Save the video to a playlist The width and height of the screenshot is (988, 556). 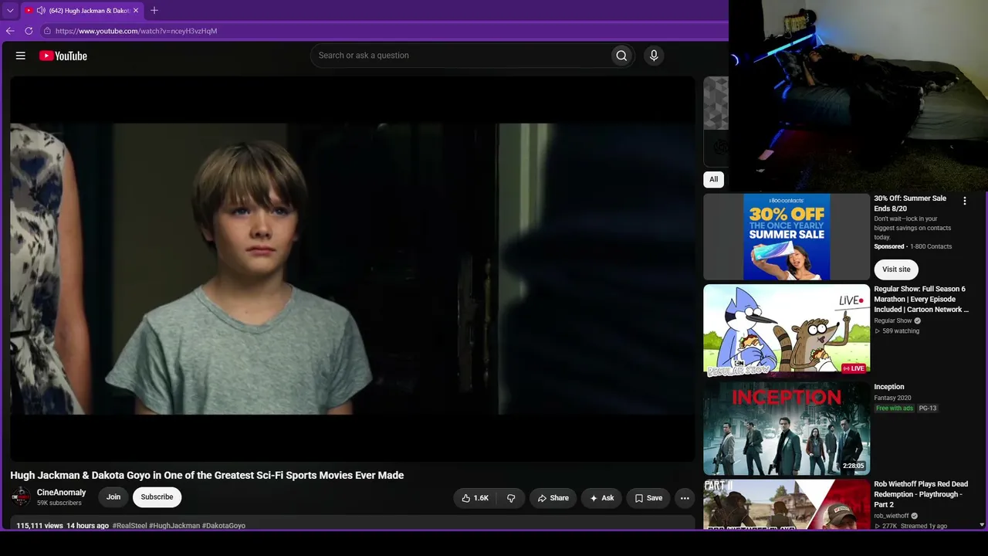pyautogui.click(x=648, y=498)
